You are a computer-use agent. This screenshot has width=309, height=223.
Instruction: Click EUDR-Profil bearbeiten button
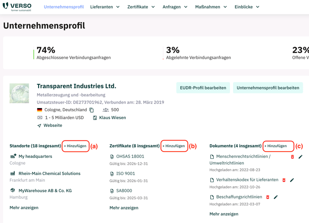[x=203, y=88]
